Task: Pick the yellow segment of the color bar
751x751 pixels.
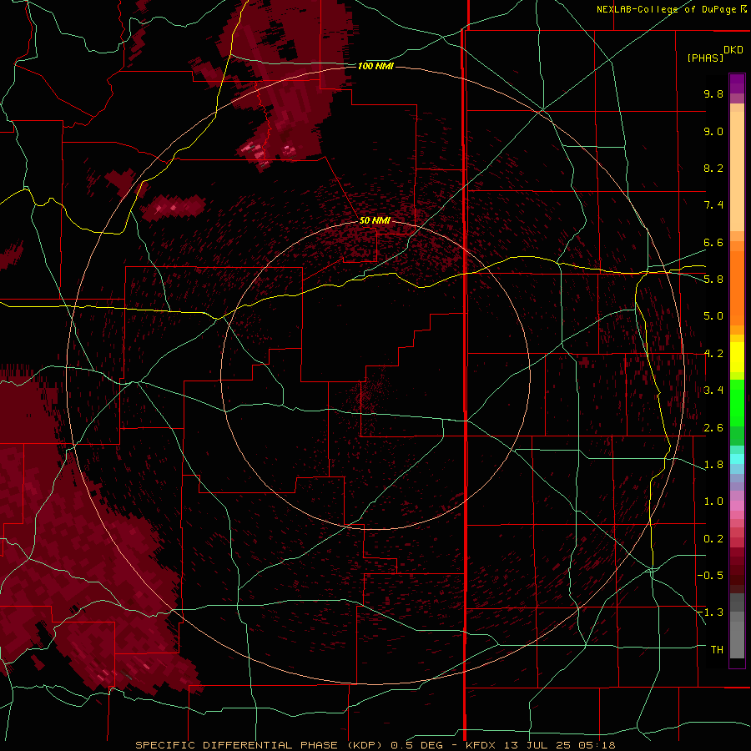Action: 737,357
